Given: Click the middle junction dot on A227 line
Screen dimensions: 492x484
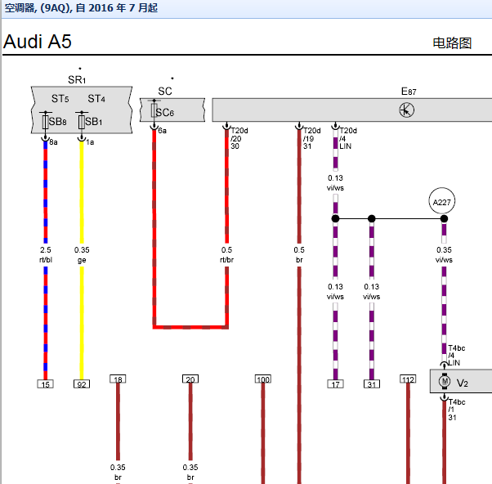Looking at the screenshot, I should click(x=372, y=218).
